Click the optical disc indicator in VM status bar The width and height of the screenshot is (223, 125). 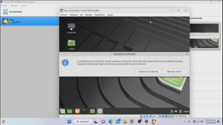click(144, 116)
